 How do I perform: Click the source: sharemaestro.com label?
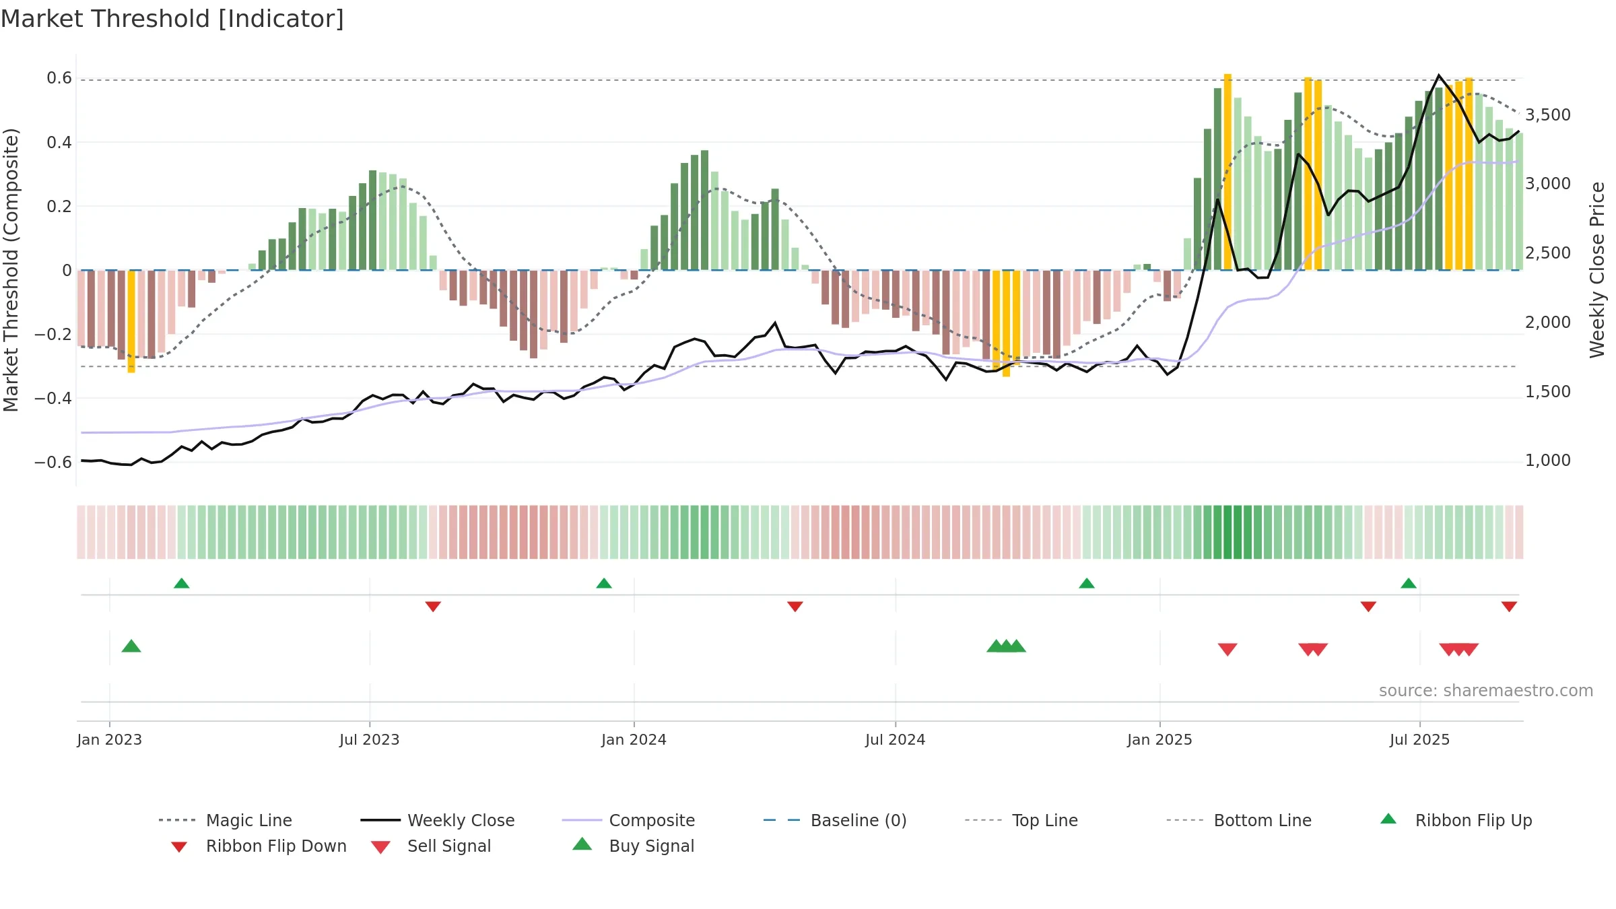pos(1486,691)
